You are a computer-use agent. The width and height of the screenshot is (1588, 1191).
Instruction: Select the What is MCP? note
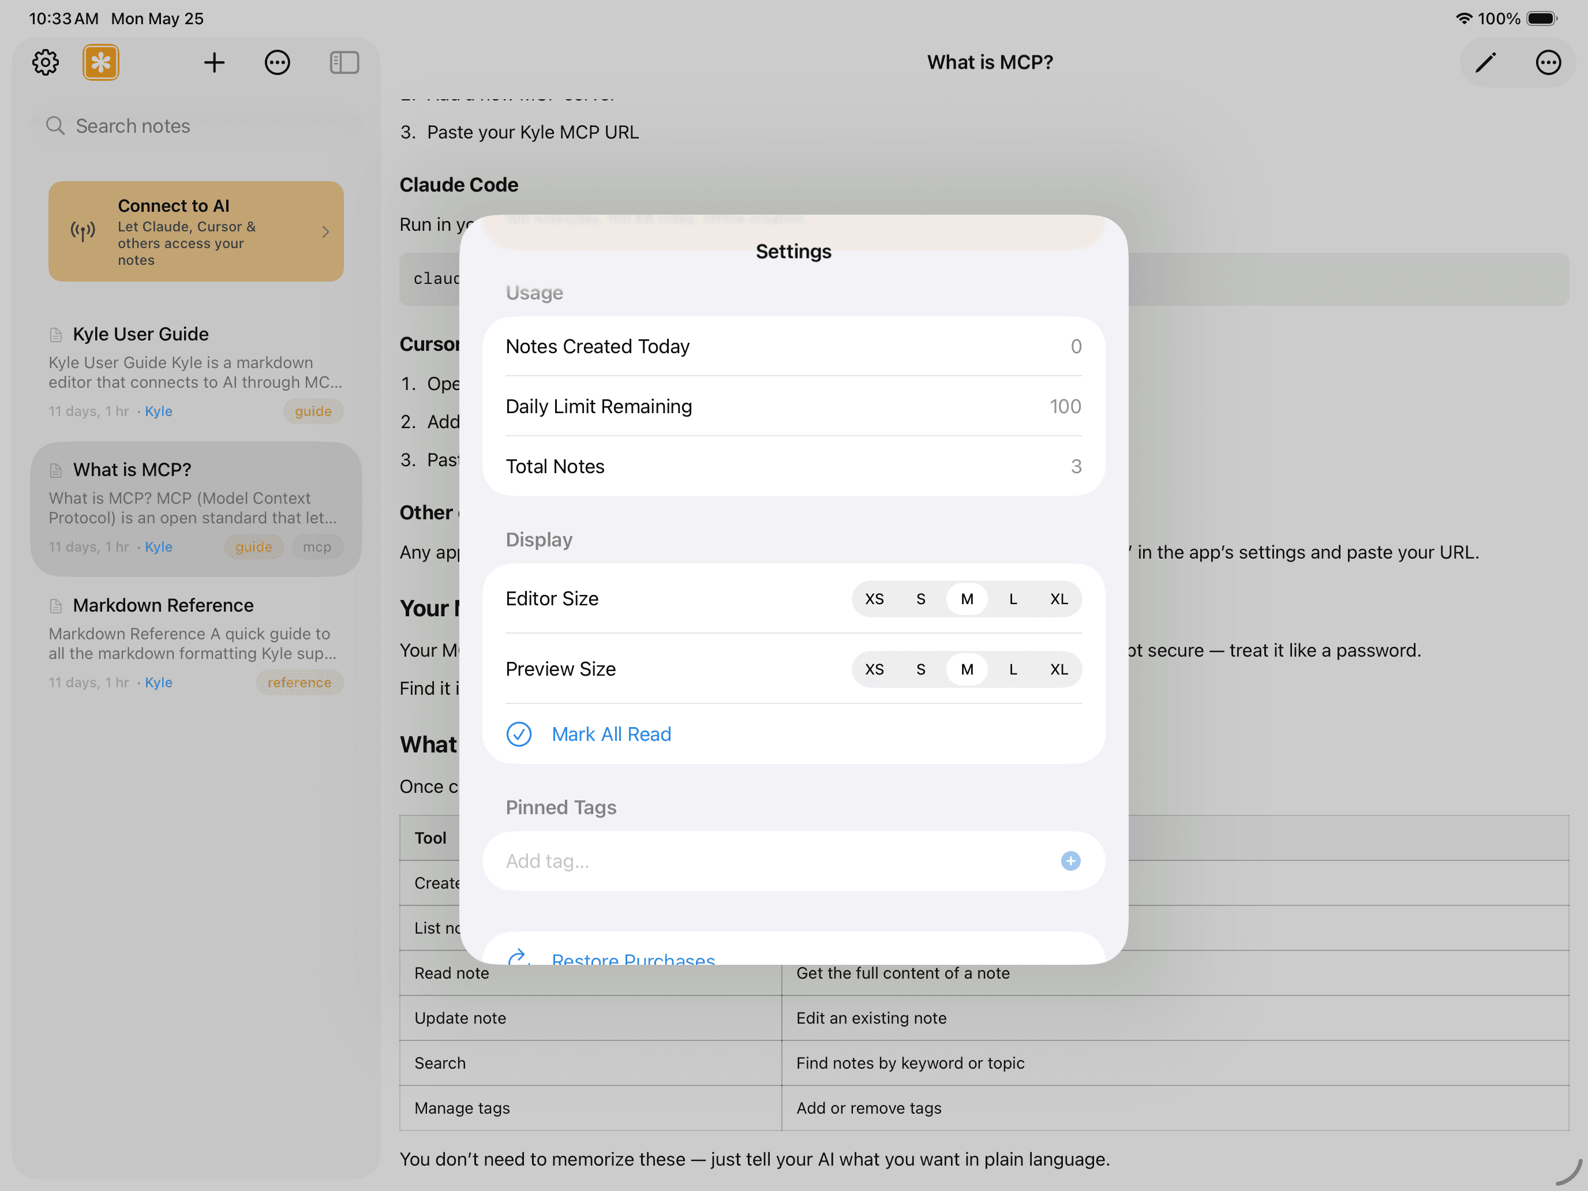point(196,508)
